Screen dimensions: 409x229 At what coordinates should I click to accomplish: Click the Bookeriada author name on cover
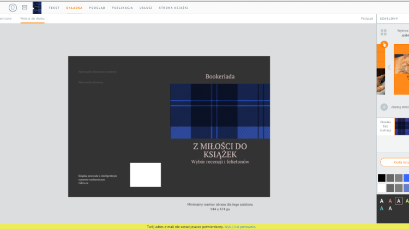[220, 76]
